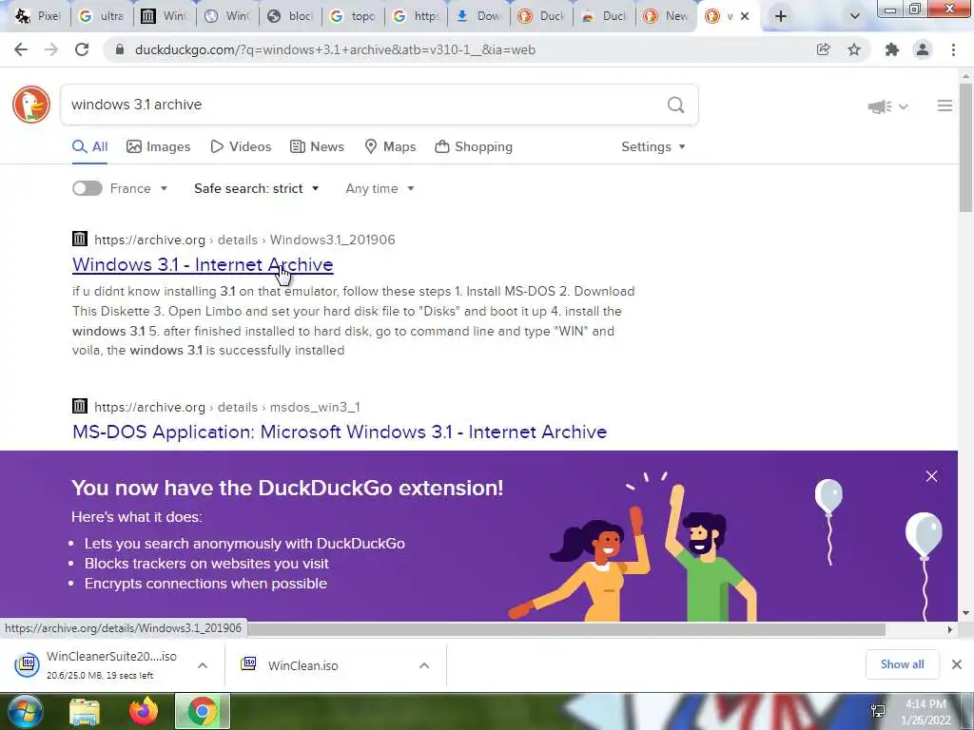Switch to the 'topo' Google tab
The height and width of the screenshot is (730, 974).
[x=354, y=16]
